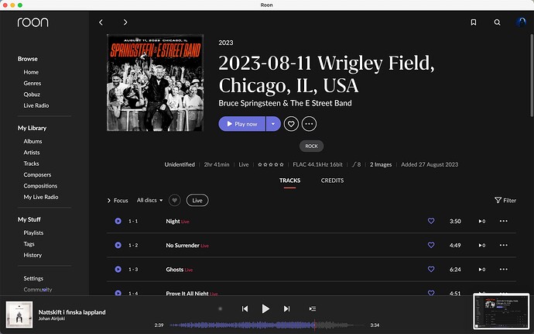Viewport: 534px width, 334px height.
Task: Play track Ghosts with its play icon
Action: tap(118, 269)
